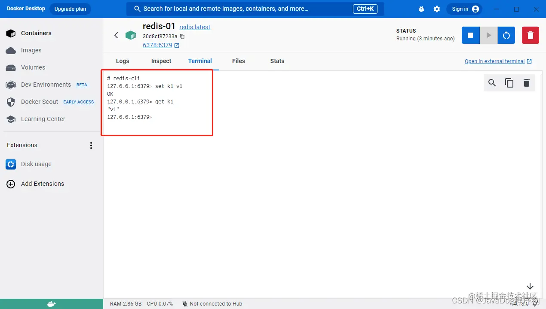
Task: Click the EARLY ACCESS badge
Action: [x=79, y=102]
